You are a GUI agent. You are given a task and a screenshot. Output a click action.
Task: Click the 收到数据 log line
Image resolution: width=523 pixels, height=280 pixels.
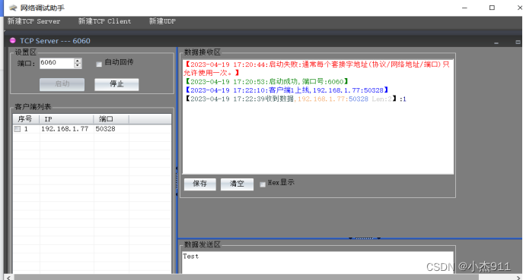[x=295, y=99]
